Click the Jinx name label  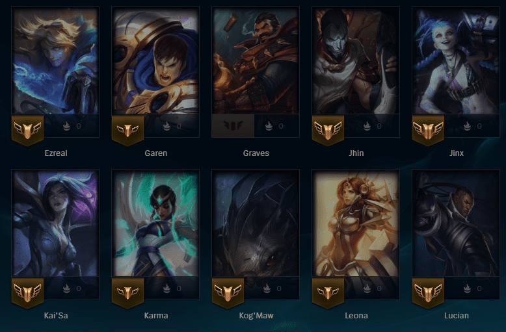[x=457, y=153]
